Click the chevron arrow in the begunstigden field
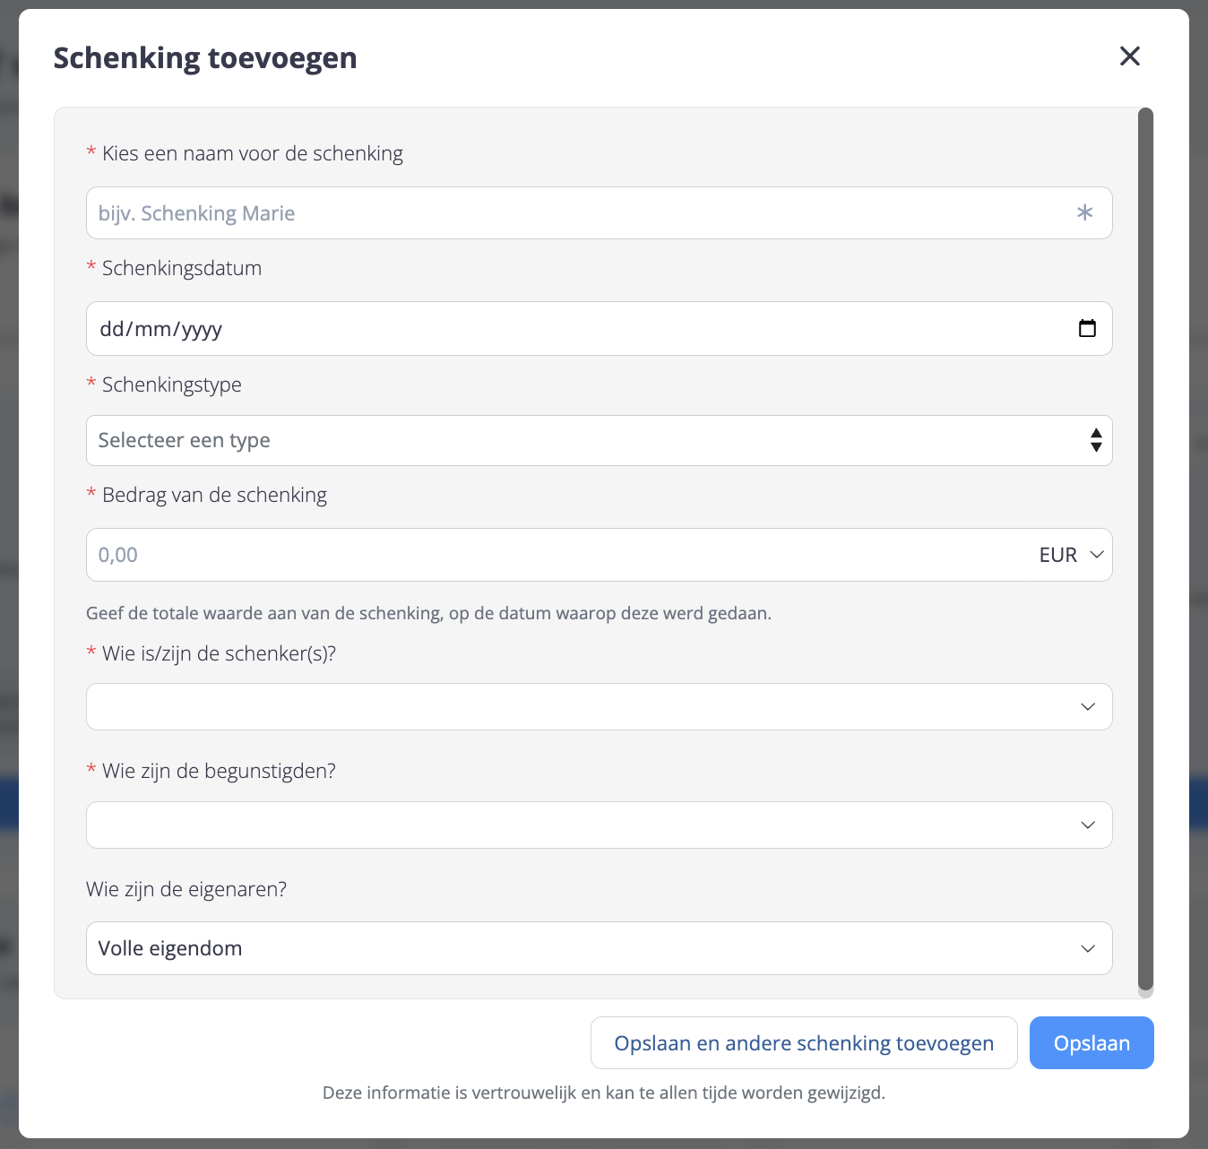This screenshot has width=1208, height=1149. [x=1088, y=825]
